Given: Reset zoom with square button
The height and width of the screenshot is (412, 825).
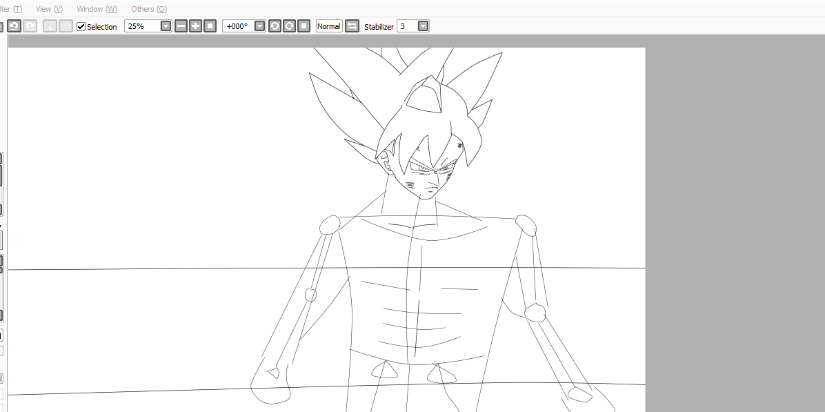Looking at the screenshot, I should click(210, 26).
